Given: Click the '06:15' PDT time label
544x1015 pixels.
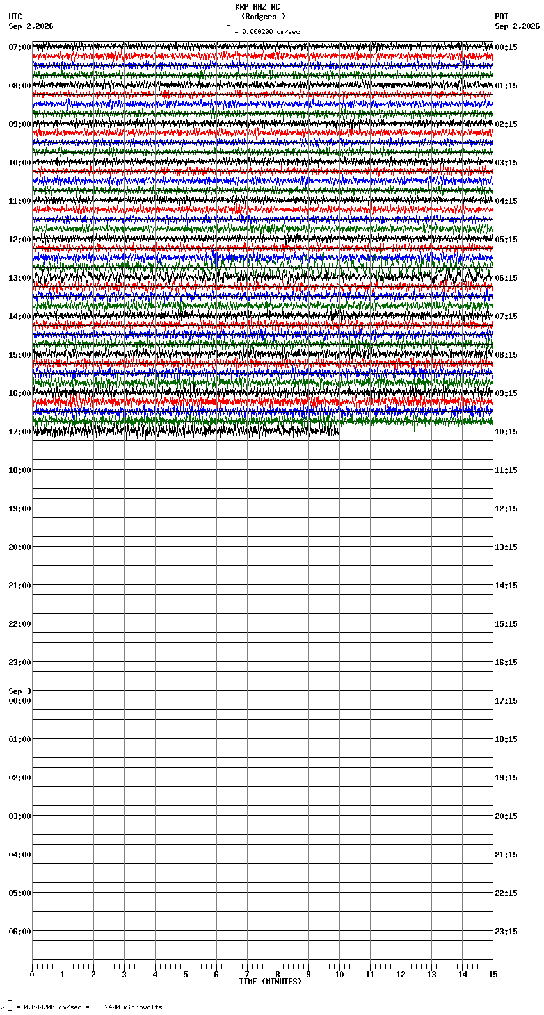Looking at the screenshot, I should 506,278.
